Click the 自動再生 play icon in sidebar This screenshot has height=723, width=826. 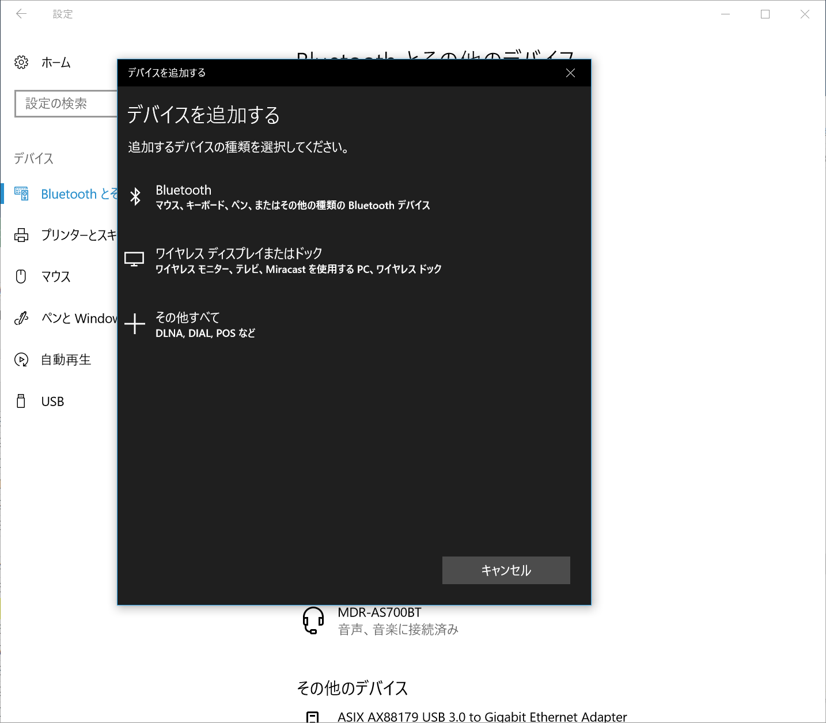pos(21,359)
